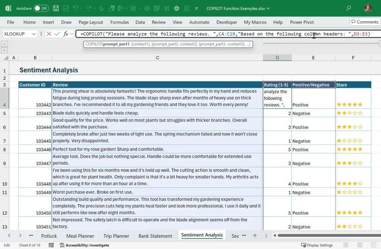This screenshot has width=381, height=249.
Task: Open the Formulas ribbon tab
Action: pyautogui.click(x=119, y=22)
